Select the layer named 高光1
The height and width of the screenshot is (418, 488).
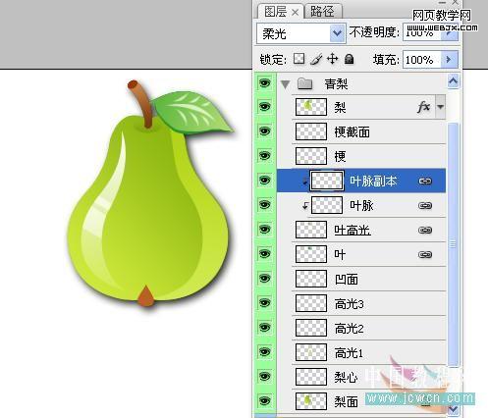tap(349, 352)
